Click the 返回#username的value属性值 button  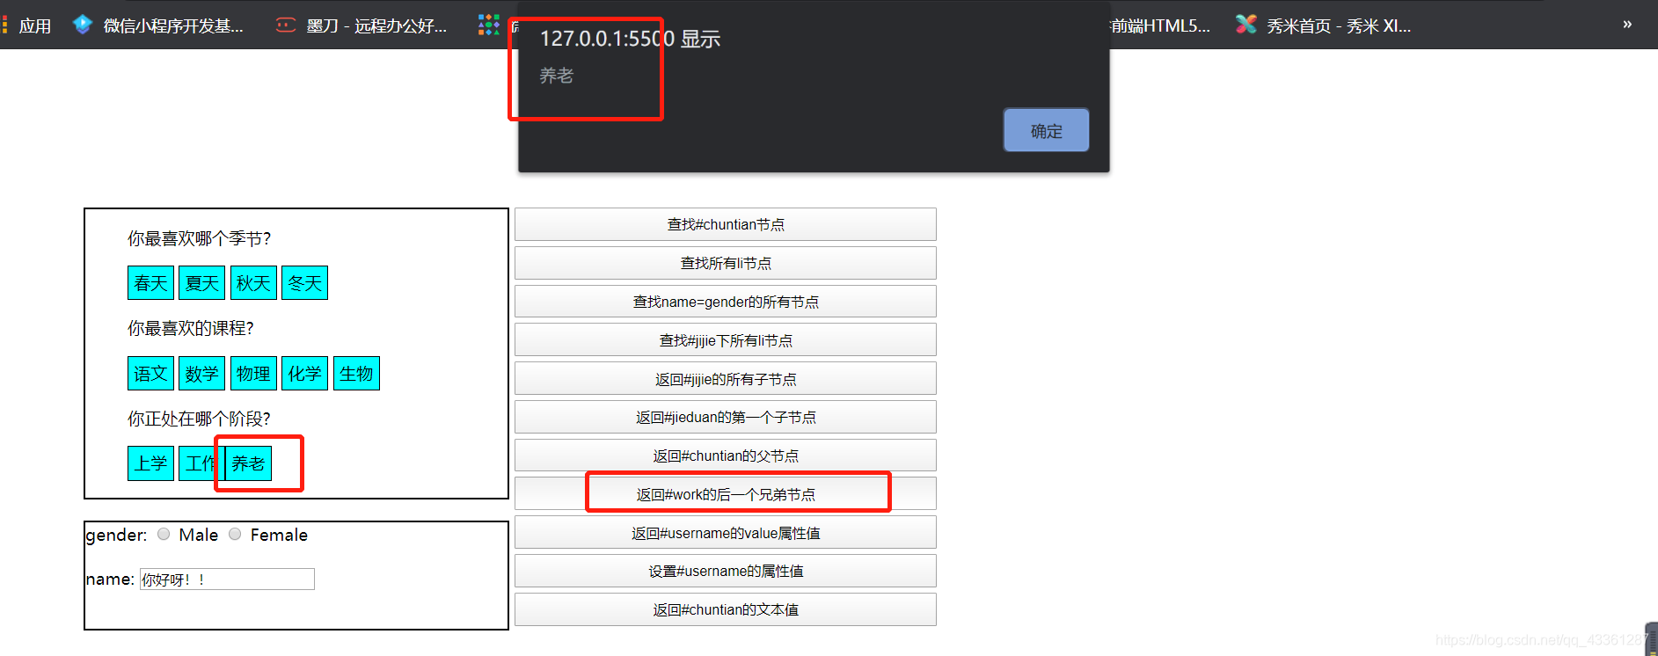pos(726,533)
